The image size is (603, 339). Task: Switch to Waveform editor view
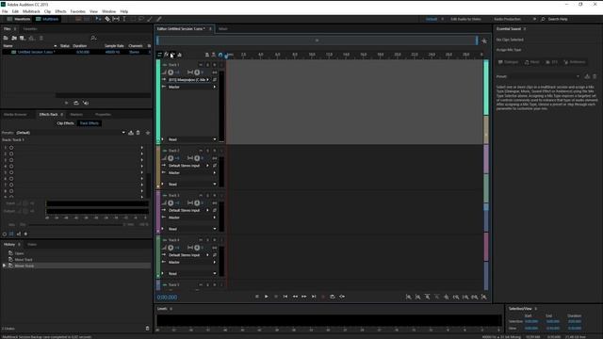[19, 19]
